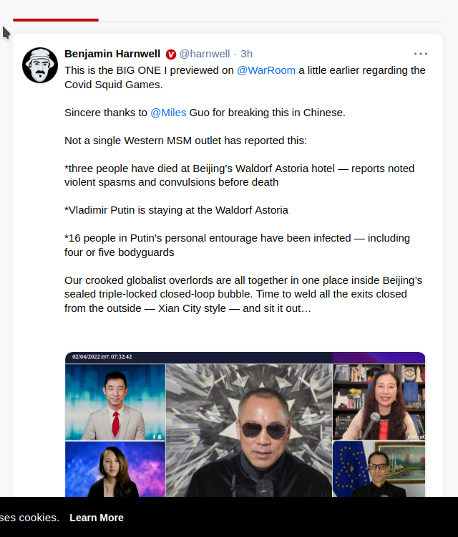Click the Waldorf Astoria deaths paragraph text
458x537 pixels.
(x=239, y=176)
